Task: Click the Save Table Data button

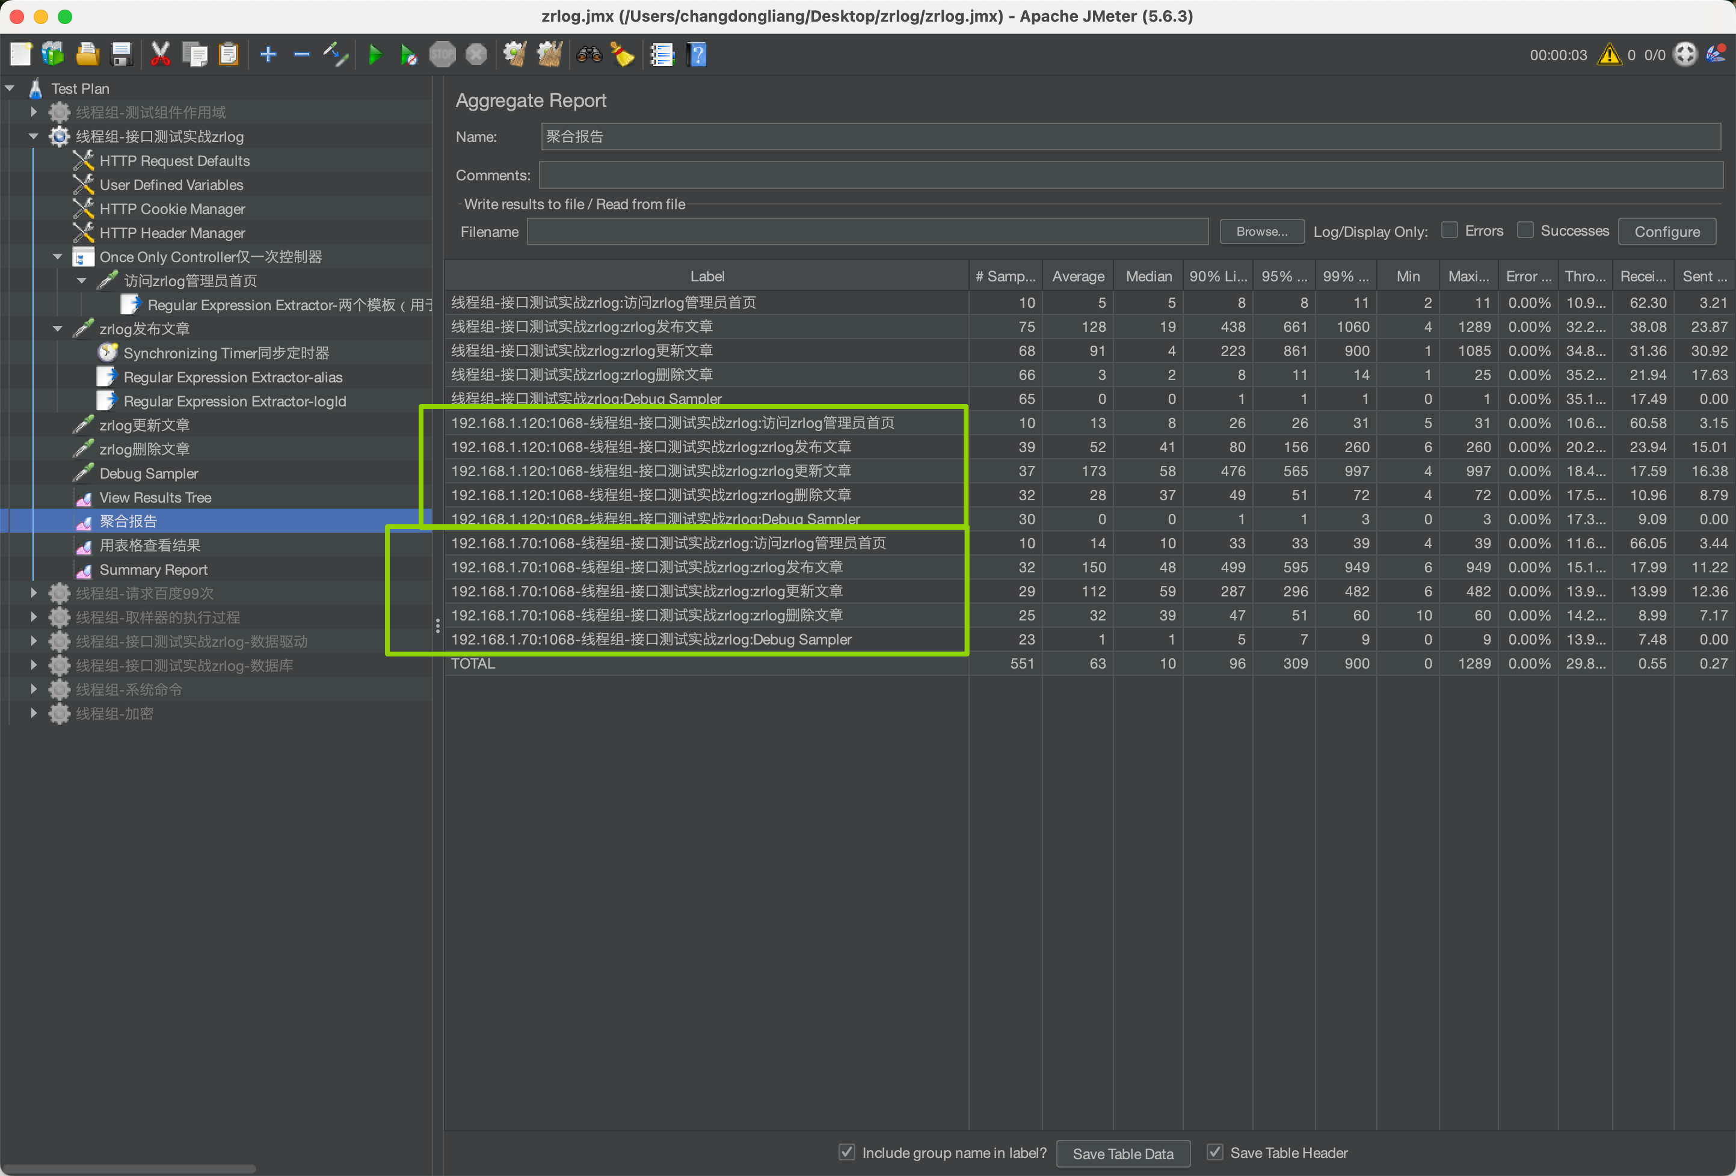Action: [x=1122, y=1154]
